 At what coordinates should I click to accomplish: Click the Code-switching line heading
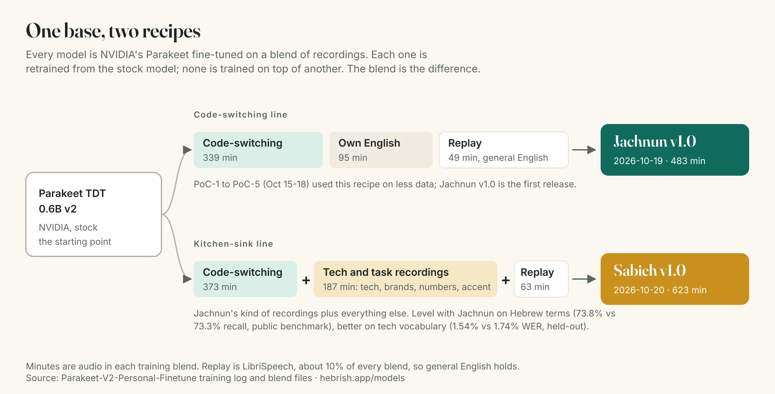point(241,115)
